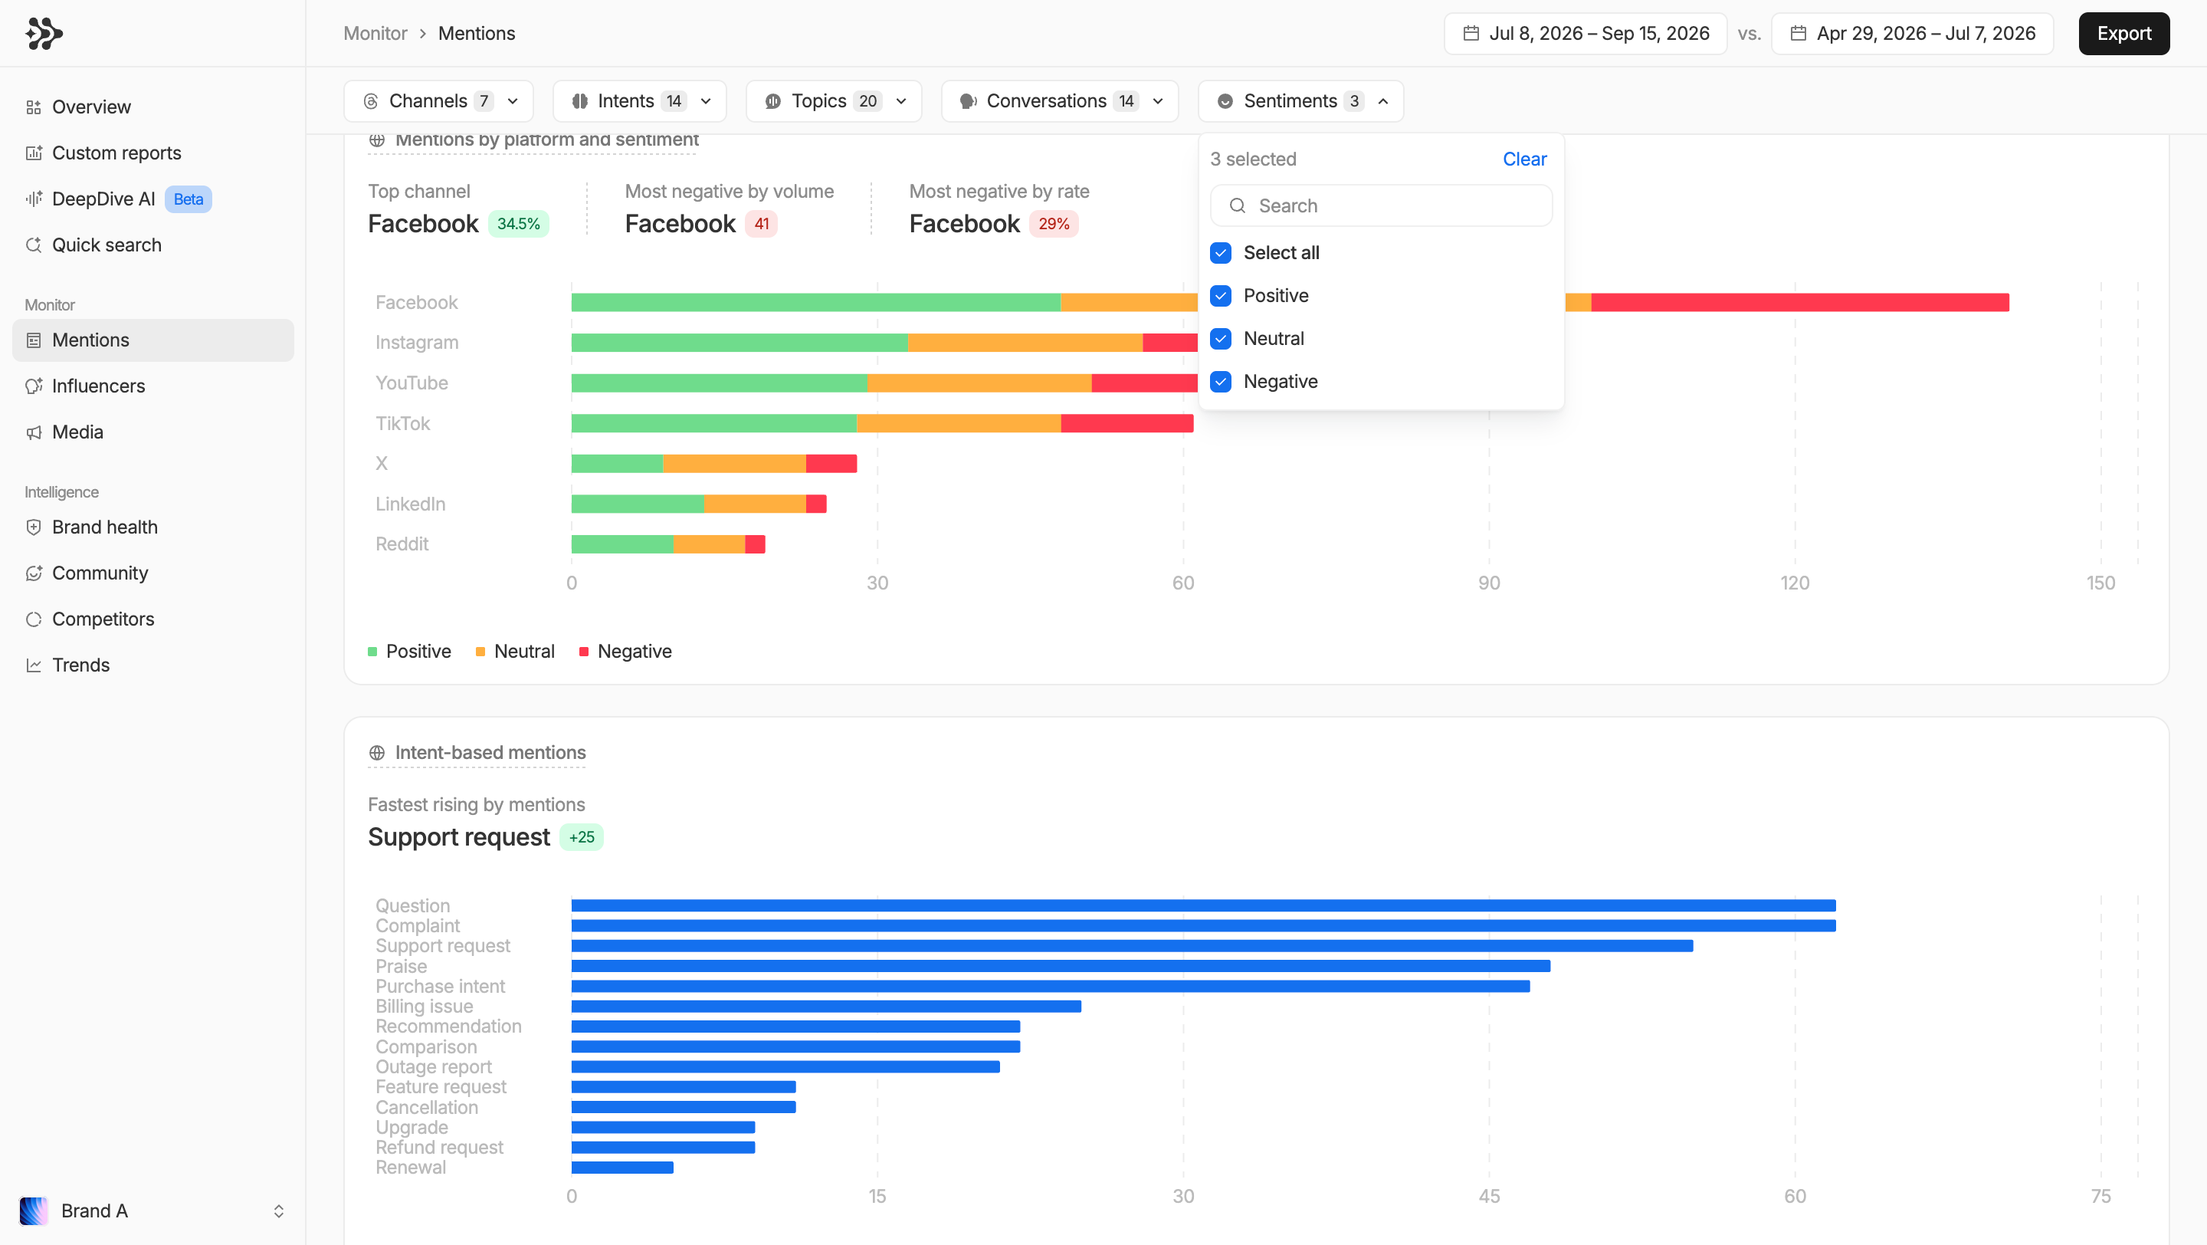Viewport: 2207px width, 1245px height.
Task: Click the Trends line chart icon
Action: [34, 665]
